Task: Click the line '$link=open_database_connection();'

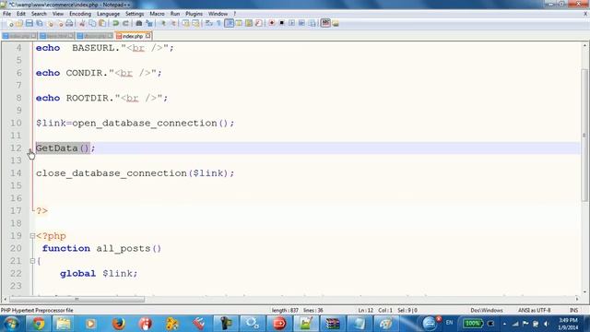Action: [136, 123]
